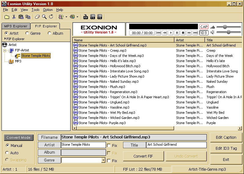Click the Eraser toolbar icon
The image size is (244, 174).
37,17
